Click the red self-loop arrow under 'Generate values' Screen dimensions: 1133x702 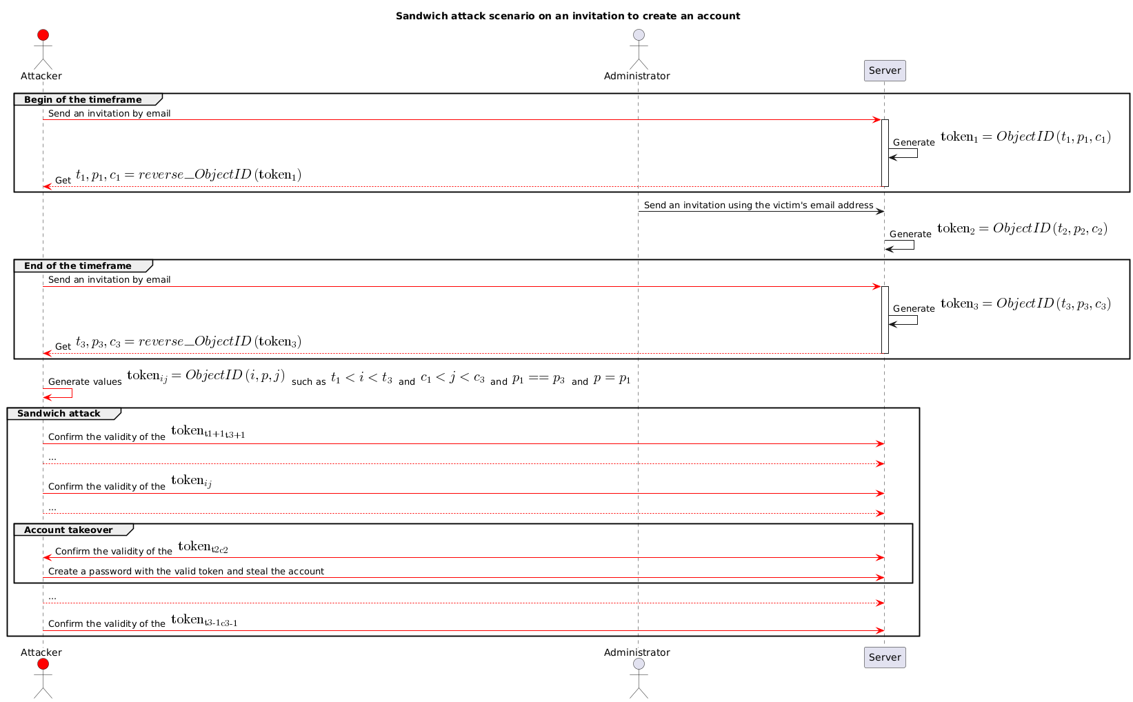coord(58,393)
